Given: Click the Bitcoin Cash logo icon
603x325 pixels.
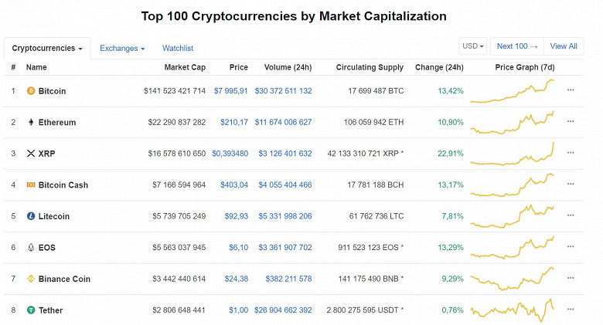Looking at the screenshot, I should point(31,185).
